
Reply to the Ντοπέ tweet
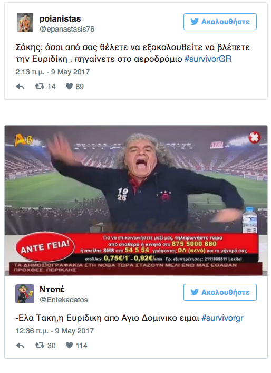click(20, 346)
